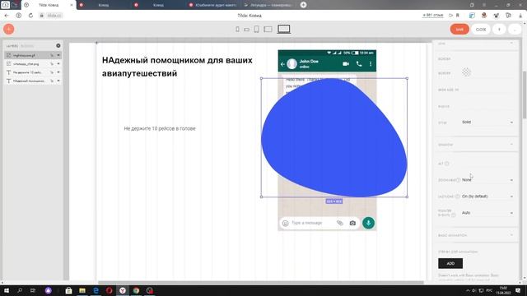The image size is (527, 296).
Task: Click the Lazyload info question icon
Action: [458, 197]
